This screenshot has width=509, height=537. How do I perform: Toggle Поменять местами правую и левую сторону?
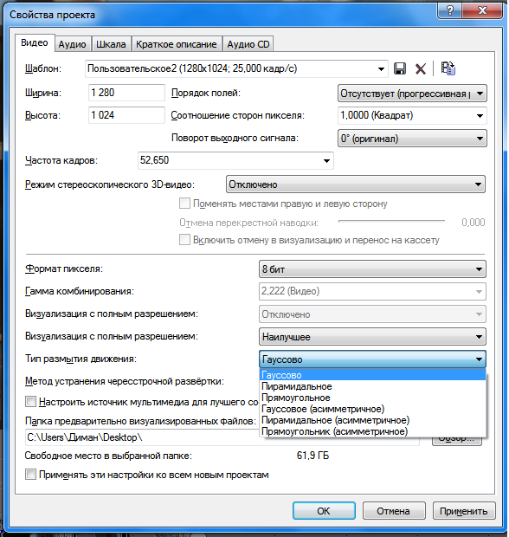pos(185,204)
